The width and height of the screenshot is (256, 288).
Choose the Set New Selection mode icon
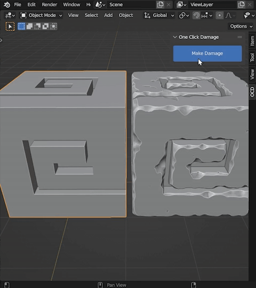(21, 26)
